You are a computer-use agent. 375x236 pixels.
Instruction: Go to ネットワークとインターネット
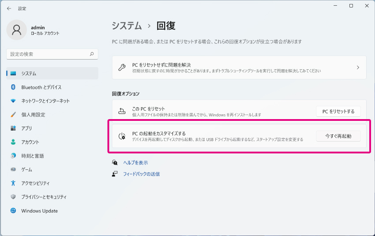pyautogui.click(x=52, y=101)
